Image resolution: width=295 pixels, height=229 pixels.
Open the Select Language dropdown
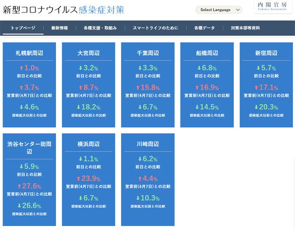[x=218, y=10]
